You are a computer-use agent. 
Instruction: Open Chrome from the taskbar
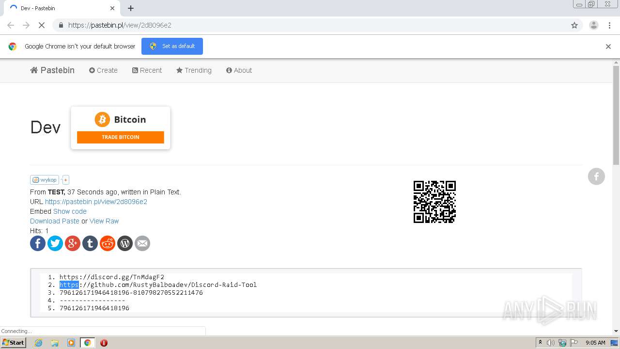point(87,343)
